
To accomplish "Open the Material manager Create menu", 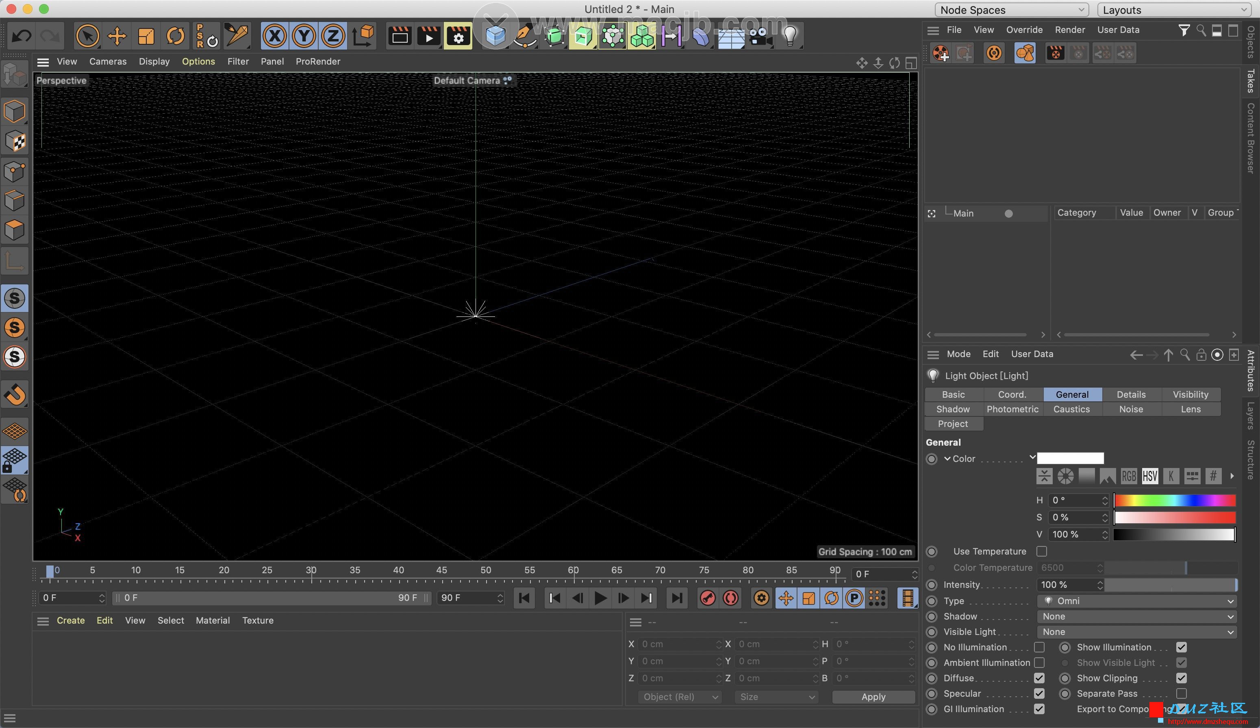I will 70,620.
